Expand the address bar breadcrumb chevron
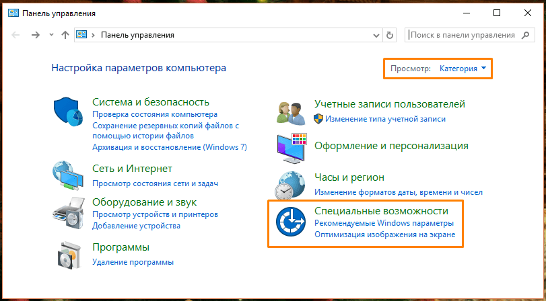This screenshot has height=301, width=546. pyautogui.click(x=93, y=35)
